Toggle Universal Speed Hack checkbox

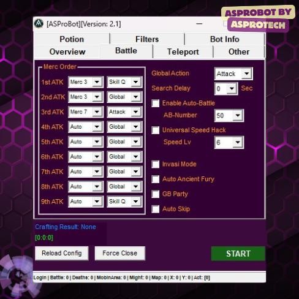click(156, 130)
